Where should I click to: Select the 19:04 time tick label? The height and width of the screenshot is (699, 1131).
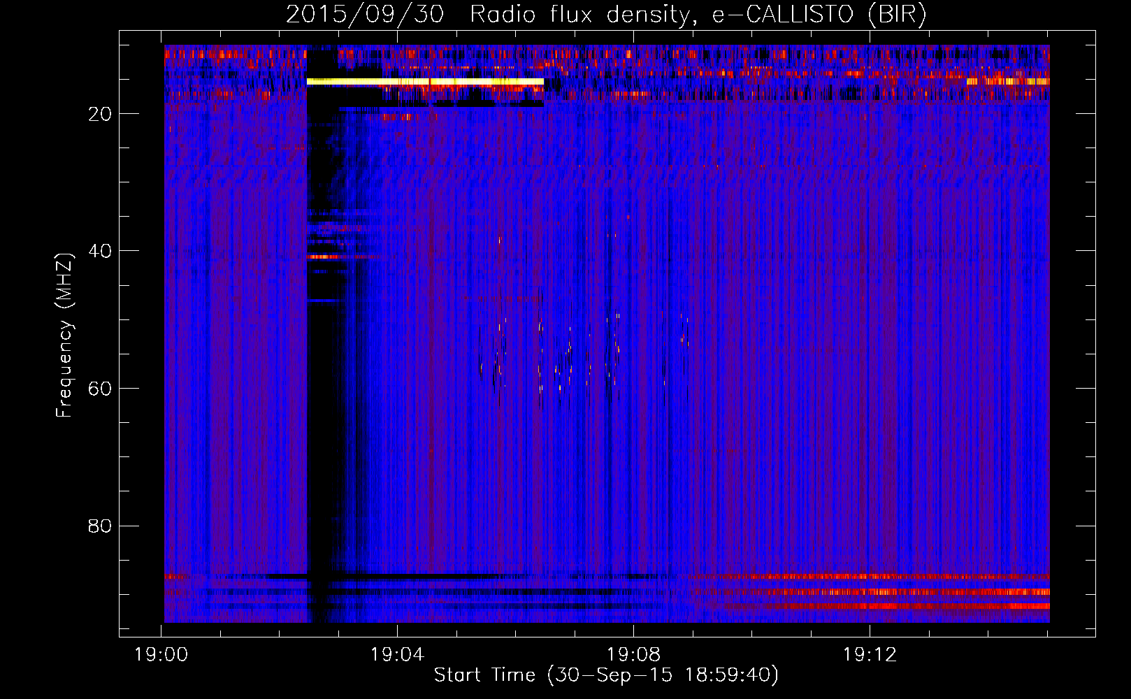pos(398,655)
